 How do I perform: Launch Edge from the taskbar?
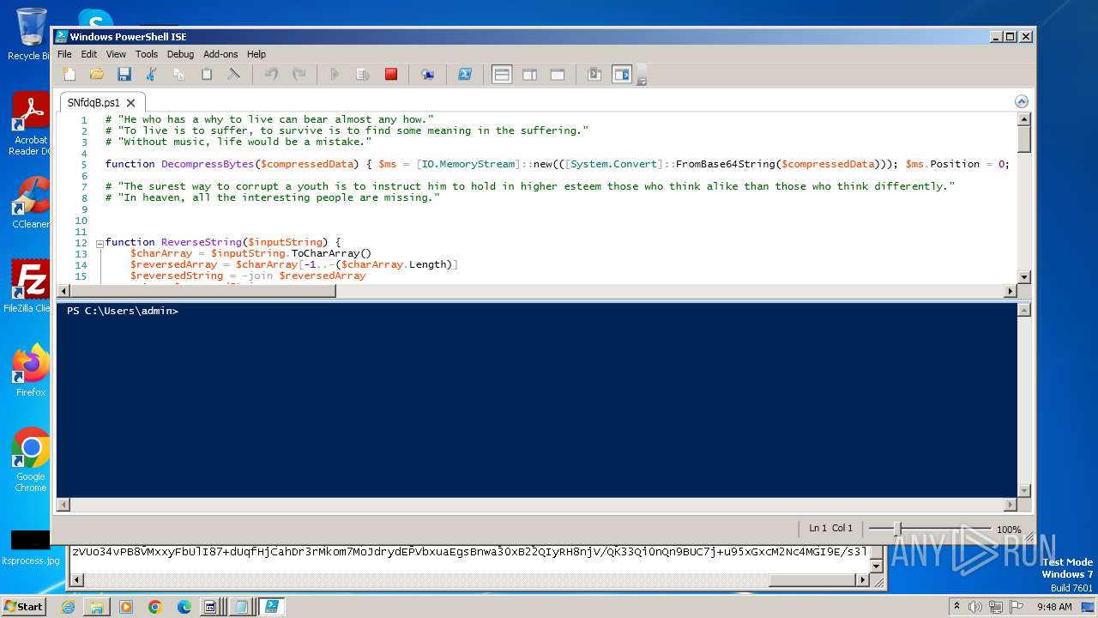tap(184, 607)
